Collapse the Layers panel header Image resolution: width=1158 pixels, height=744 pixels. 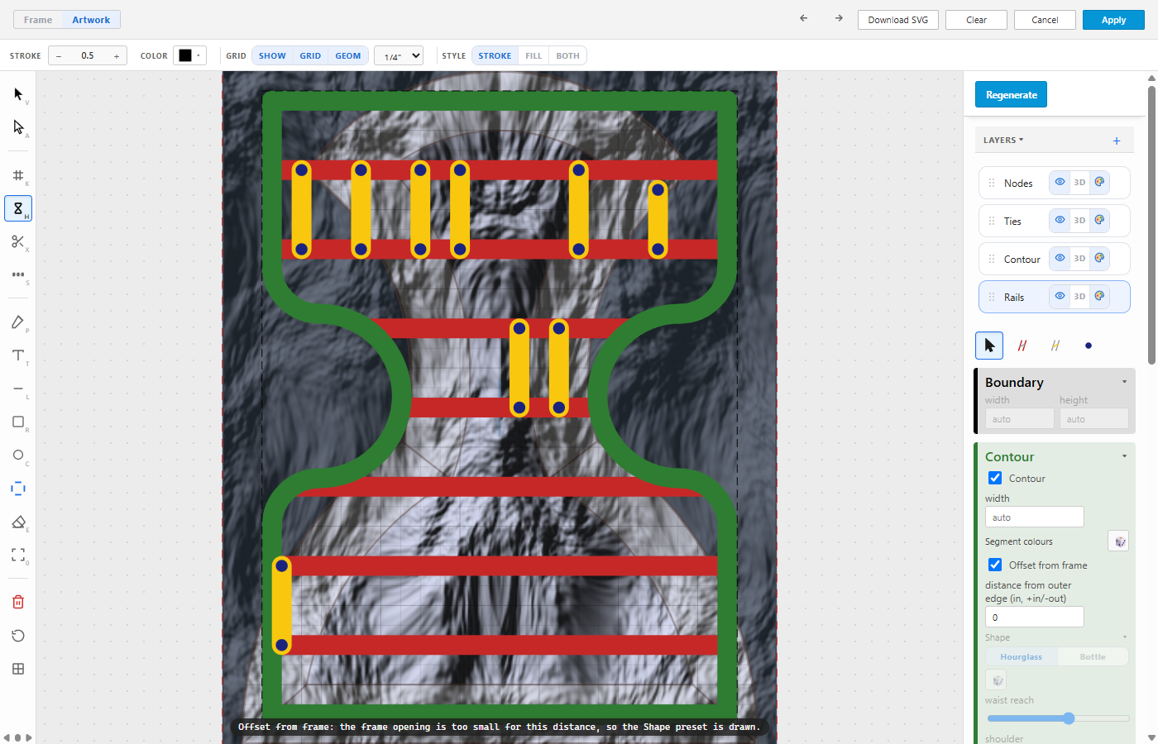tap(1003, 141)
